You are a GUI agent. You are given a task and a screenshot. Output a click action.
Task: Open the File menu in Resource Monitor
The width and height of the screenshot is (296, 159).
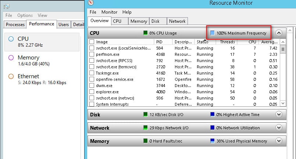pyautogui.click(x=93, y=12)
